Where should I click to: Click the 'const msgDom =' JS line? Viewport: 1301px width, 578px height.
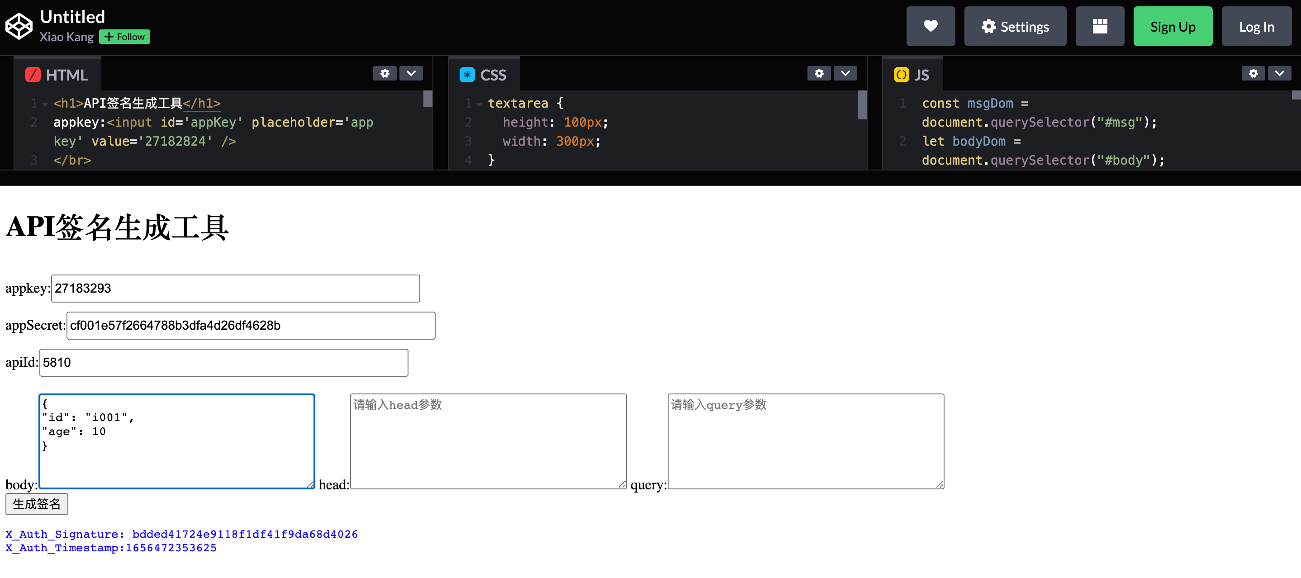coord(975,103)
